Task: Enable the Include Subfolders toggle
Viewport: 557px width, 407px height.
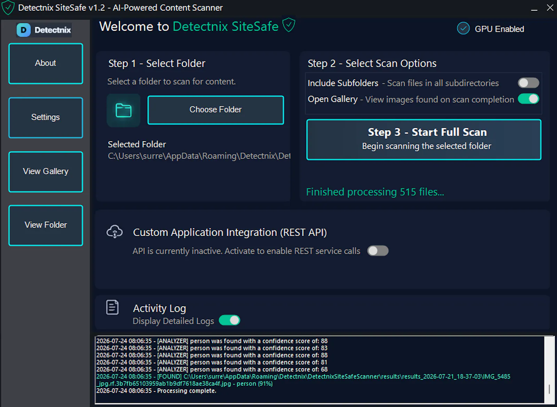Action: [x=528, y=83]
